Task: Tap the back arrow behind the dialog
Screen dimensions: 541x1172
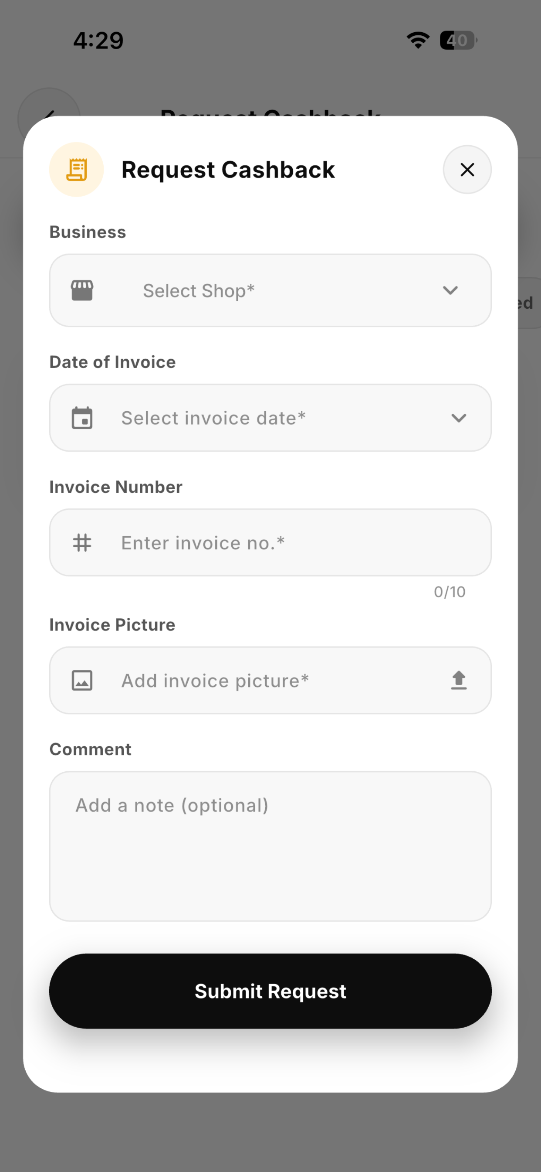Action: 49,113
